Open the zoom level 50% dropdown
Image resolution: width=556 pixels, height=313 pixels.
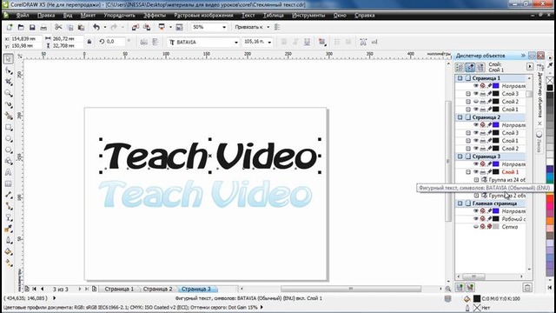point(224,27)
